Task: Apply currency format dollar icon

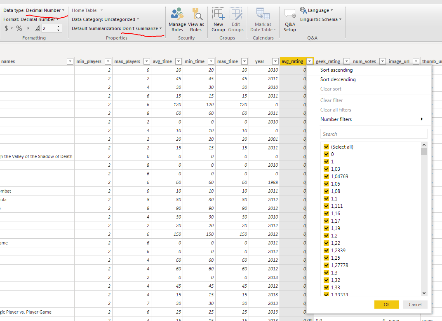Action: 7,28
